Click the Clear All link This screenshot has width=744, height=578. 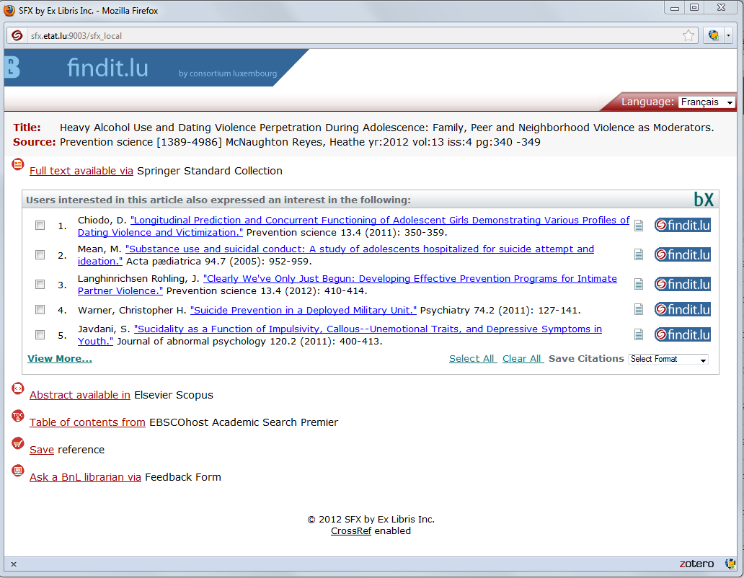523,358
